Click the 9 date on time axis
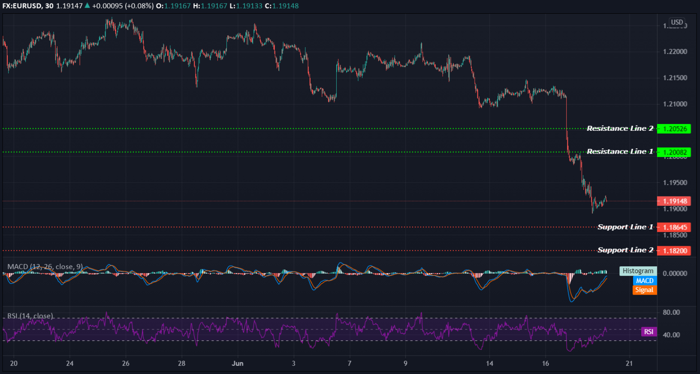Screen dimensions: 700x374 tap(405, 363)
